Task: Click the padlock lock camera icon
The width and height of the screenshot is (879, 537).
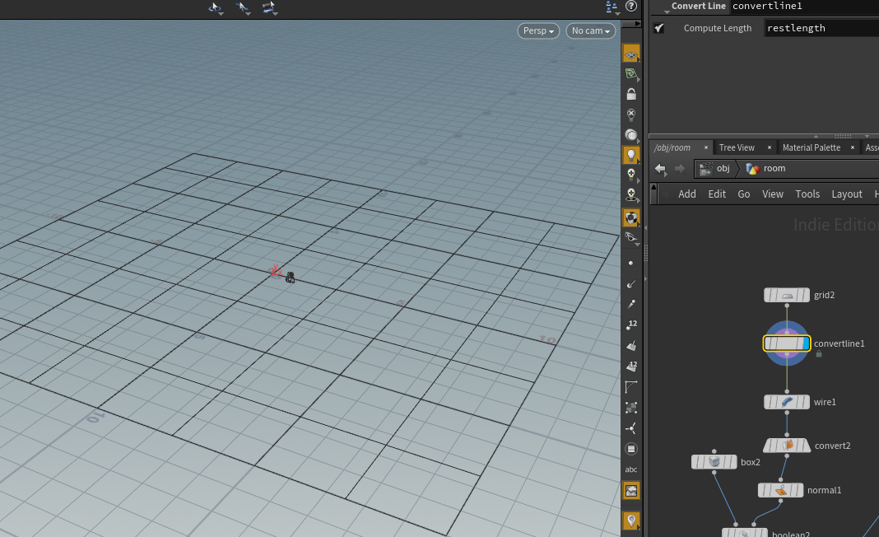Action: coord(631,94)
